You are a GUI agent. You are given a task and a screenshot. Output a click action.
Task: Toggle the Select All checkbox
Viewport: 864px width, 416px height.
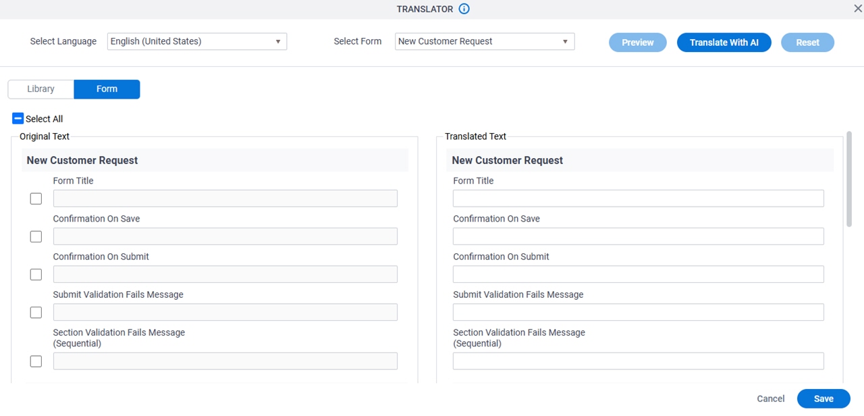click(x=18, y=119)
